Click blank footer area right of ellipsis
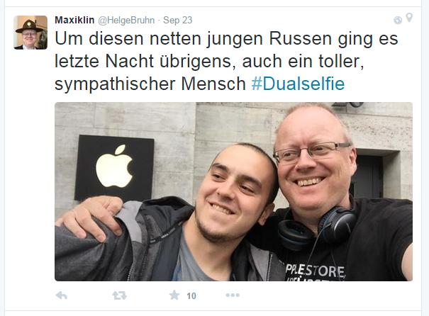The width and height of the screenshot is (429, 316). pos(325,295)
